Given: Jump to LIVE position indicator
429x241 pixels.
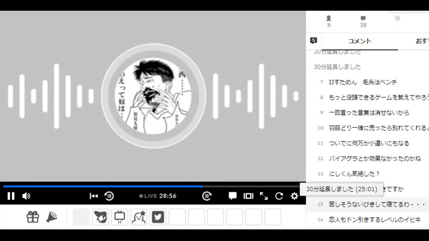Looking at the screenshot, I should (x=148, y=196).
